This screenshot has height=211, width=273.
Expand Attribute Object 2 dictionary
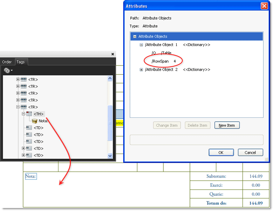pos(141,70)
